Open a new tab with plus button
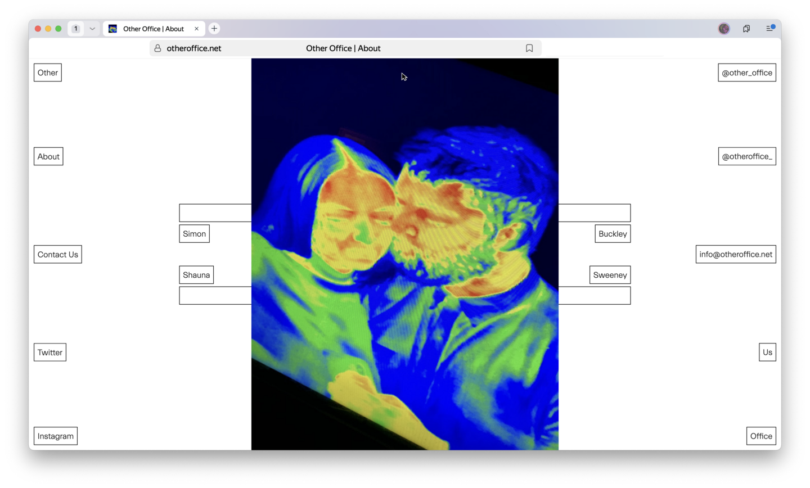This screenshot has width=810, height=488. coord(214,29)
